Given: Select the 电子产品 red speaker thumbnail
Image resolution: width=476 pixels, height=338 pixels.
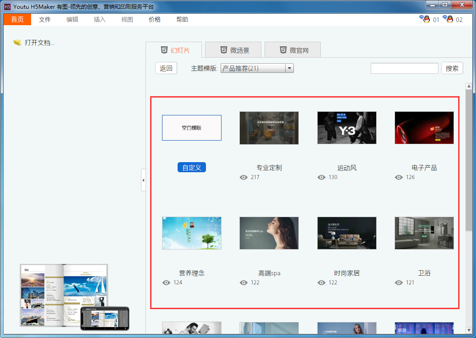Looking at the screenshot, I should pyautogui.click(x=424, y=128).
